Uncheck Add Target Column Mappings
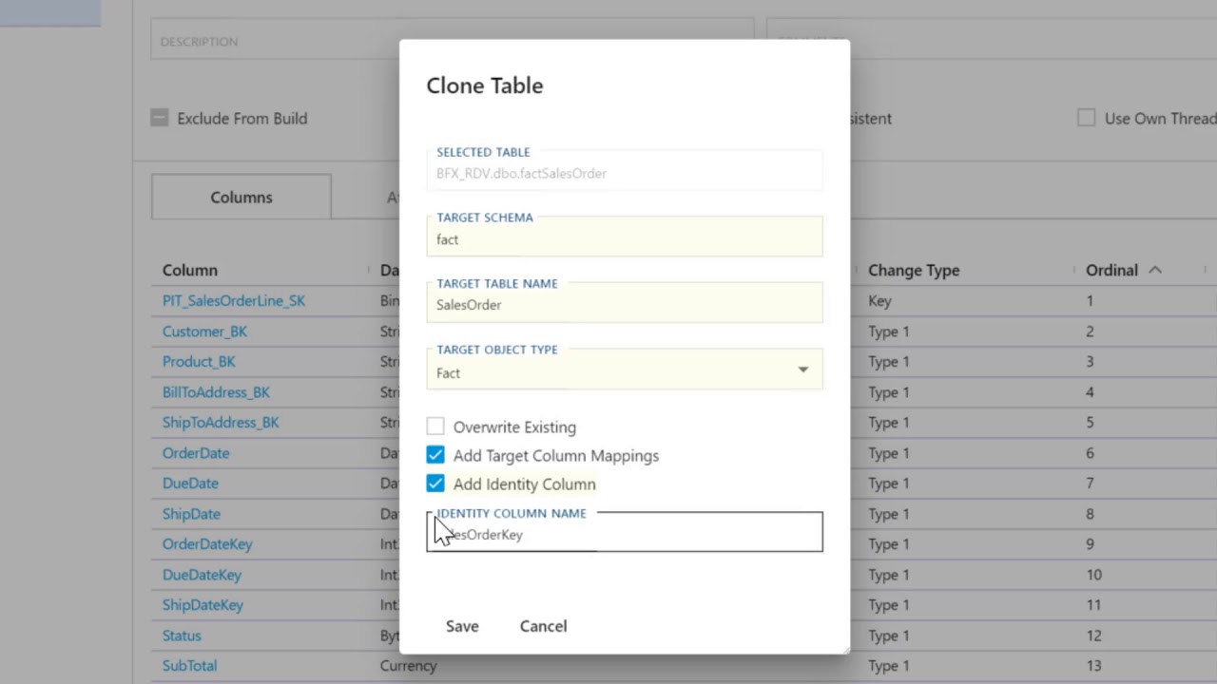Image resolution: width=1217 pixels, height=684 pixels. [435, 455]
